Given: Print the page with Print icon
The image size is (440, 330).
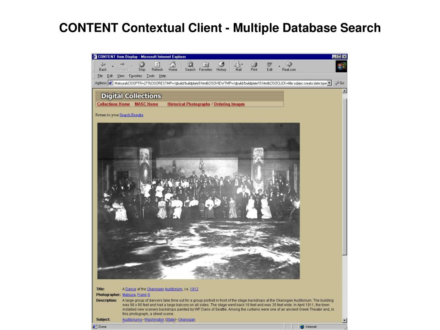Looking at the screenshot, I should pos(254,64).
